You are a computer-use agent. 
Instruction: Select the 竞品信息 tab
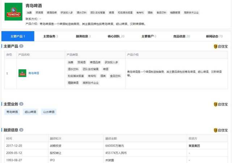click(x=182, y=36)
